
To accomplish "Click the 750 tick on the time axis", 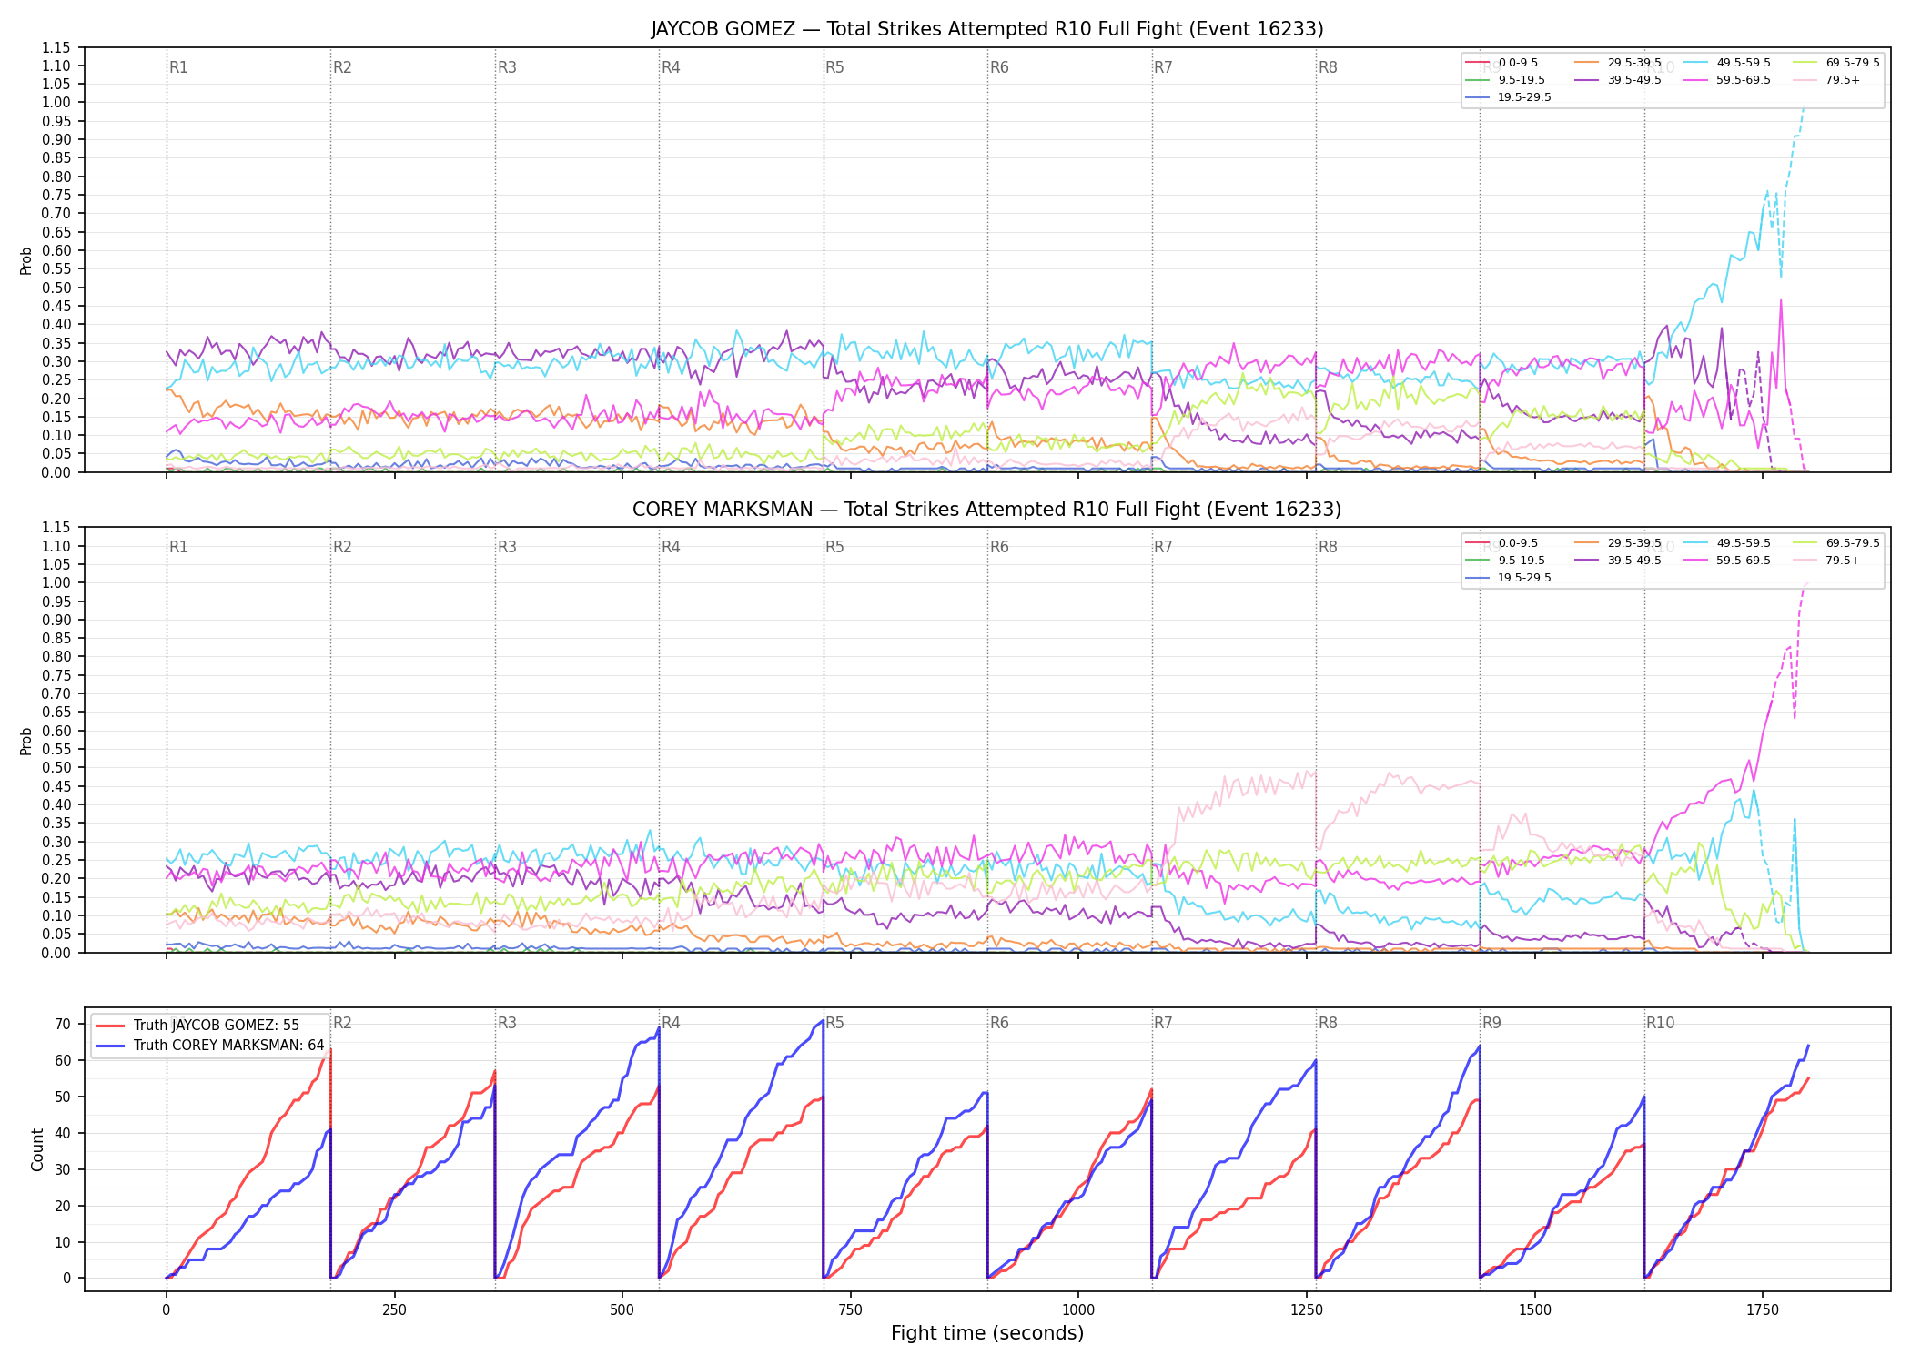I will point(850,1310).
